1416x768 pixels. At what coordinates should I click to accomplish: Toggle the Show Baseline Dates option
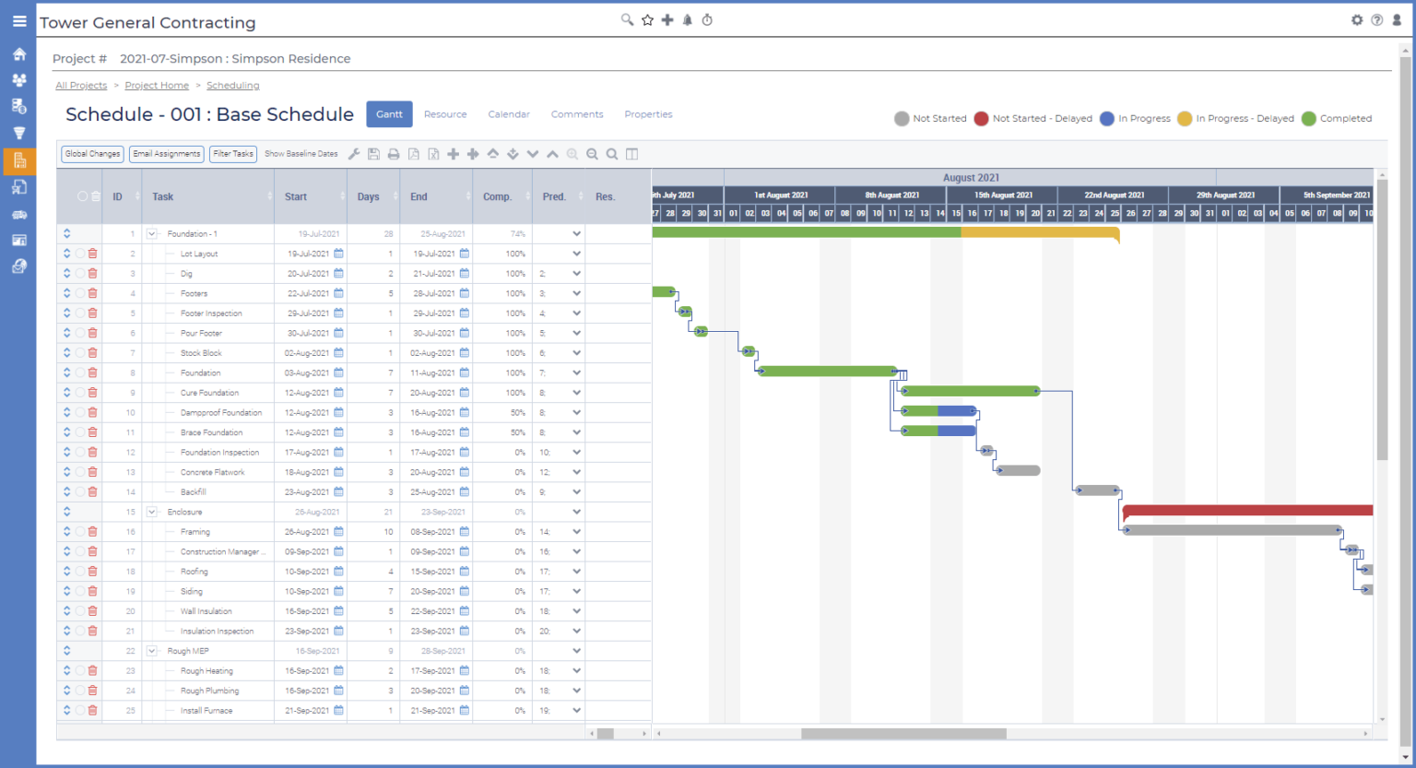pos(301,154)
